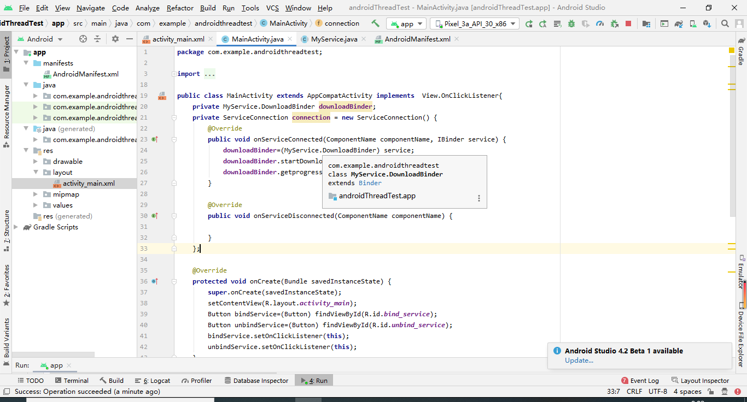
Task: Start debugging with the green bug icon
Action: pyautogui.click(x=571, y=23)
